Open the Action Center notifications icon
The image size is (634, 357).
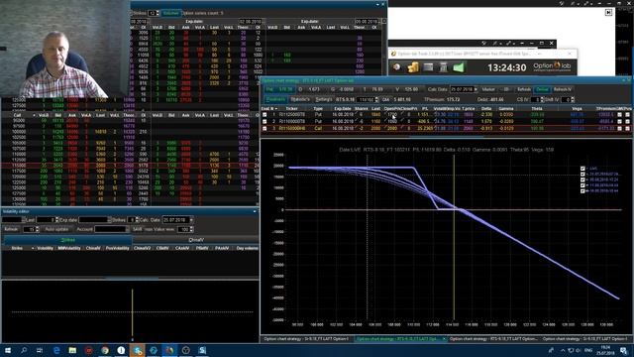(x=623, y=350)
